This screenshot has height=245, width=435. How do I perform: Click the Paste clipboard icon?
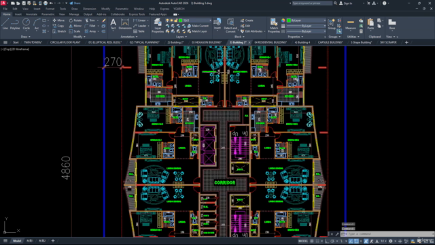[x=370, y=24]
